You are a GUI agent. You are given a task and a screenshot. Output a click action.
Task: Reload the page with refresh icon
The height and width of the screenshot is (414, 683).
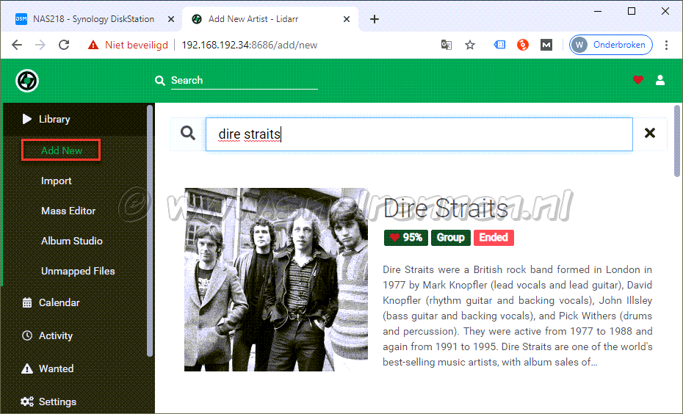(x=64, y=45)
